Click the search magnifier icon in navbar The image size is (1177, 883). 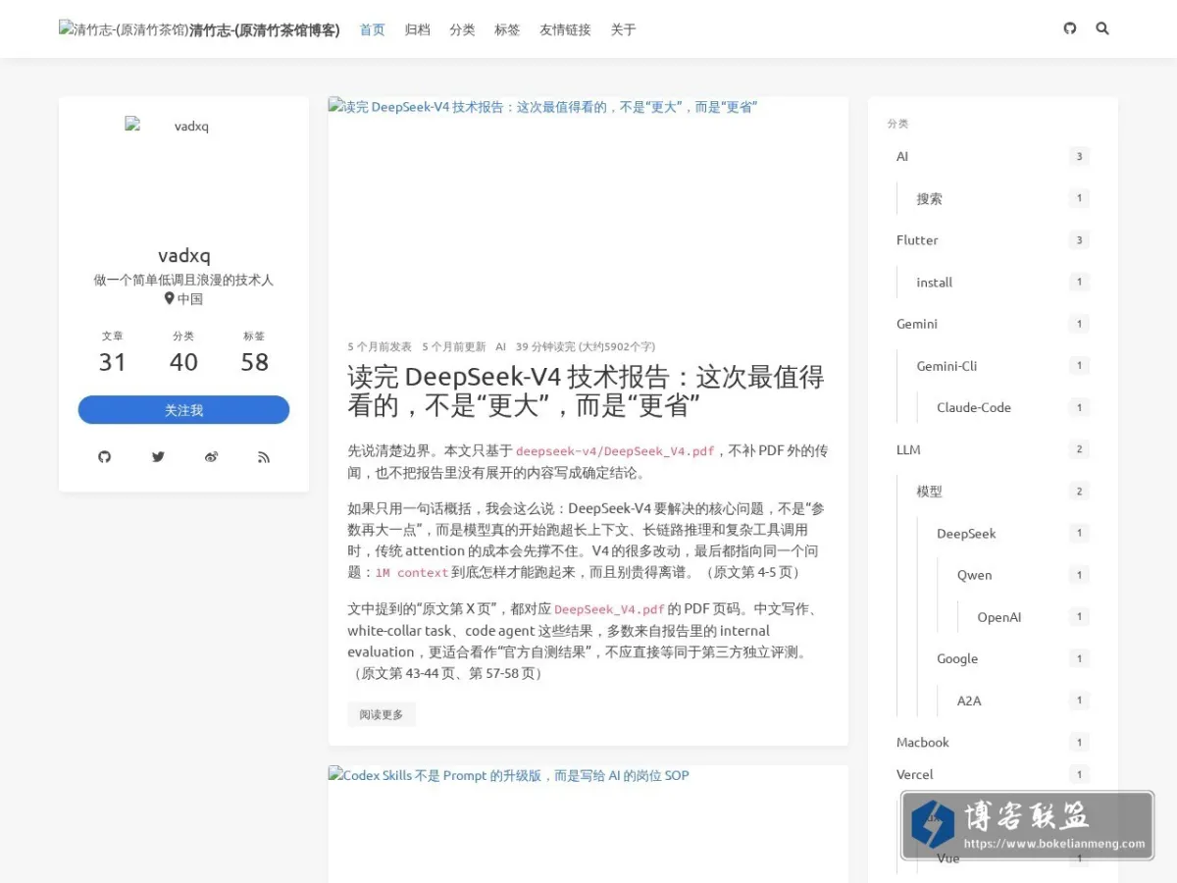click(x=1102, y=28)
